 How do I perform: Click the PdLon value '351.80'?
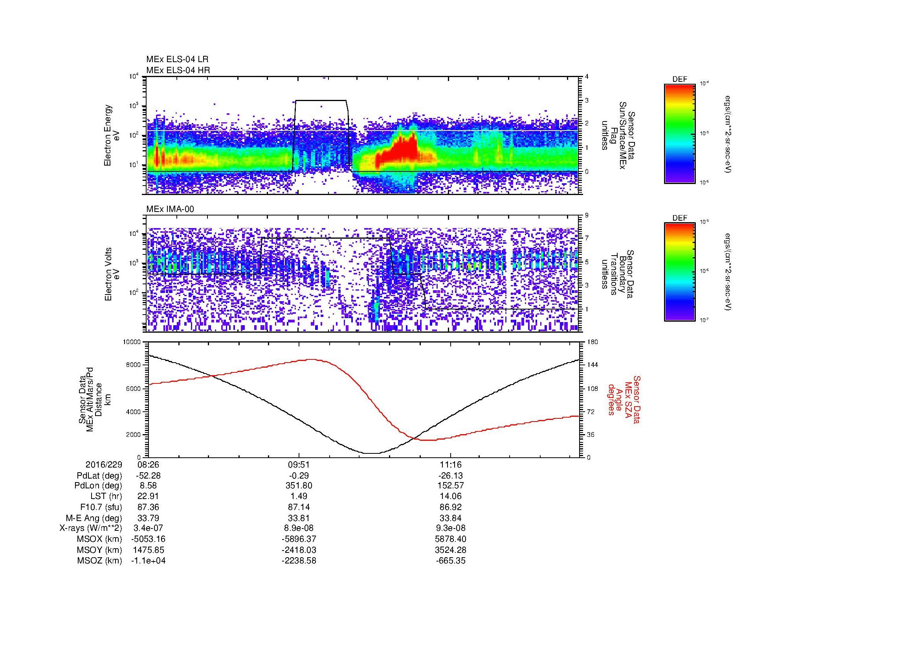299,486
